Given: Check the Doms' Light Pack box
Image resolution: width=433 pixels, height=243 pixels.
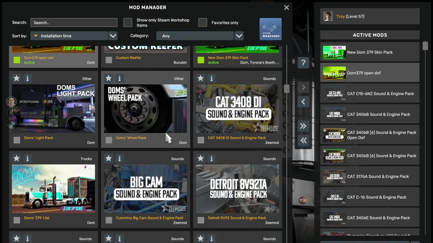Looking at the screenshot, I should (17, 140).
